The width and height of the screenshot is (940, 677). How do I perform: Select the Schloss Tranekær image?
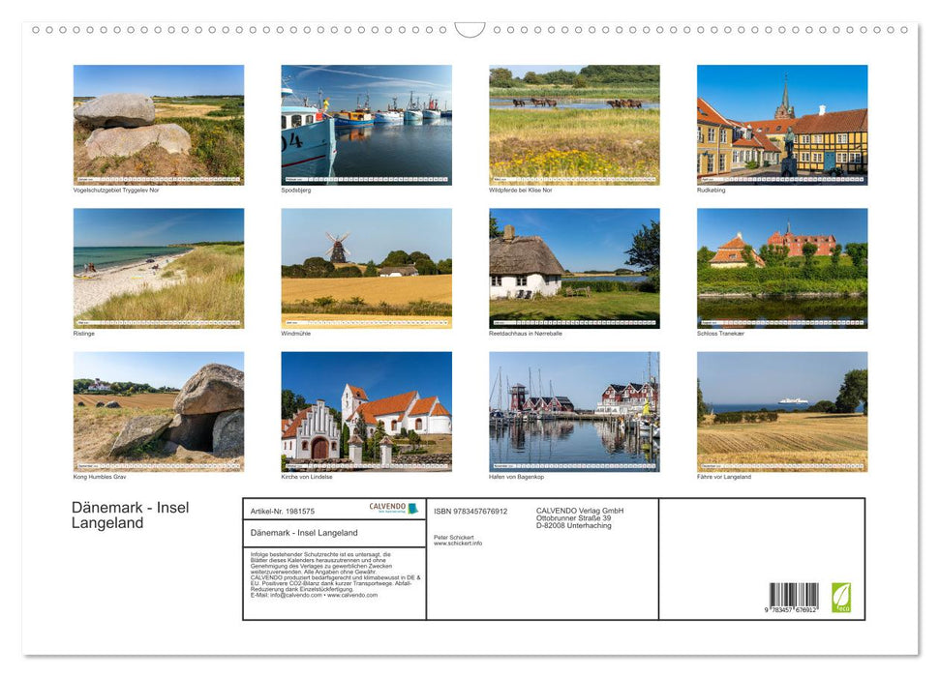pyautogui.click(x=782, y=264)
